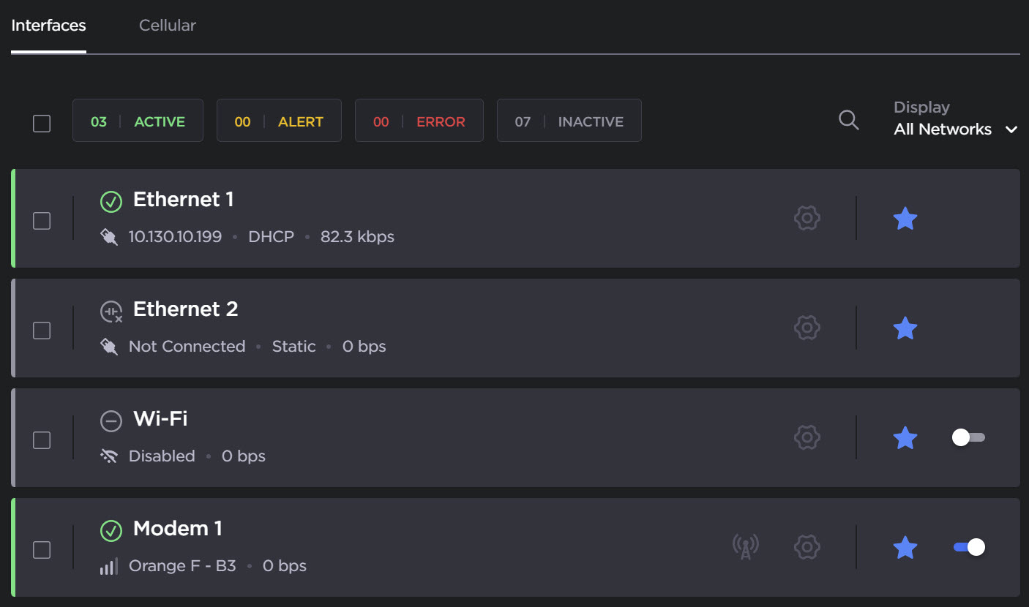
Task: Open Ethernet 2 settings gear
Action: click(x=807, y=328)
